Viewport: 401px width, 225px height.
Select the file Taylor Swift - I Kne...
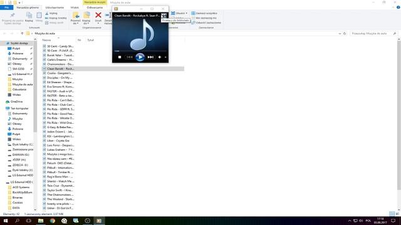[60, 190]
